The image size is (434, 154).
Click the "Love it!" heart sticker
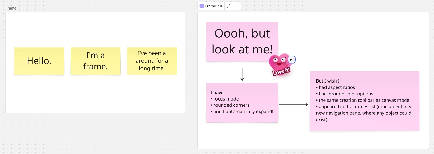point(280,65)
